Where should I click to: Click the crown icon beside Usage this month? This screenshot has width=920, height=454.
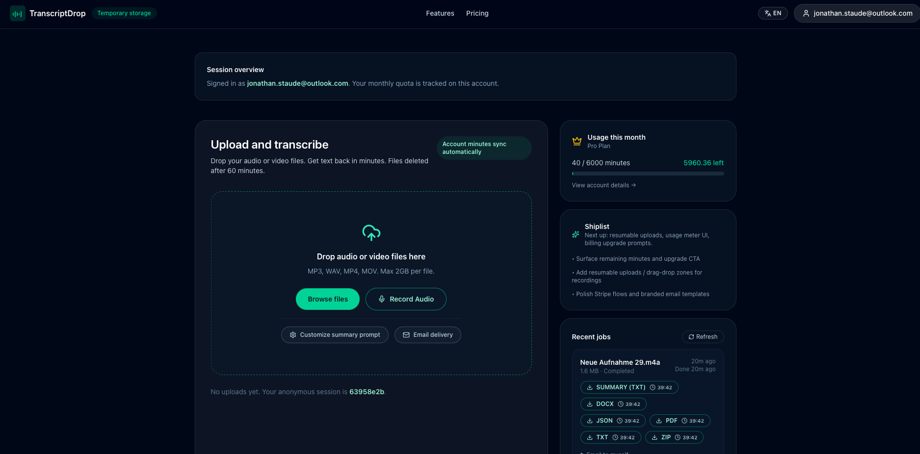pos(577,141)
